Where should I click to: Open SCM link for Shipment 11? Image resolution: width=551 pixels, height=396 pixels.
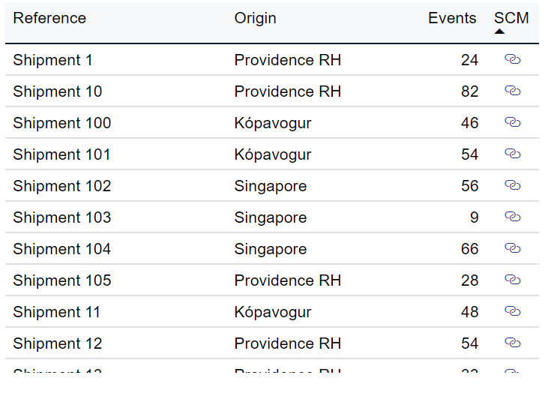tap(512, 311)
